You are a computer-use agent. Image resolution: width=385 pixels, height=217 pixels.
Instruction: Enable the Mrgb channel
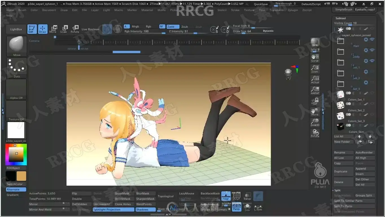pos(135,27)
